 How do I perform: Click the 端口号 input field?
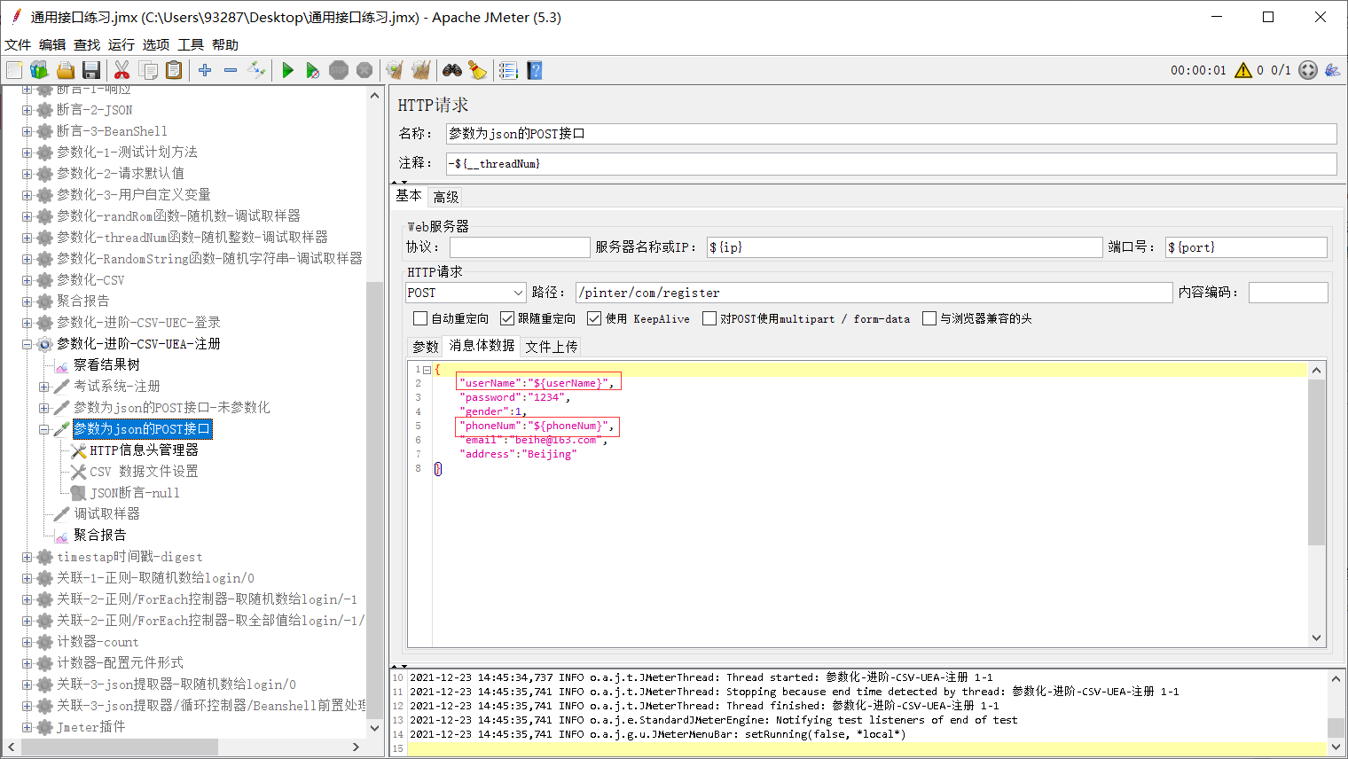click(1246, 247)
